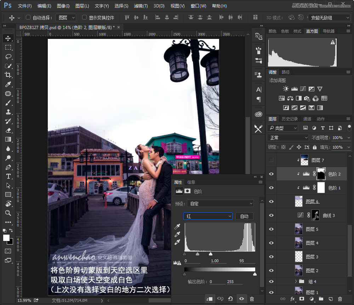Screen dimensions: 354x305
Task: Enable the 显示变换控件 checkbox
Action: point(85,17)
